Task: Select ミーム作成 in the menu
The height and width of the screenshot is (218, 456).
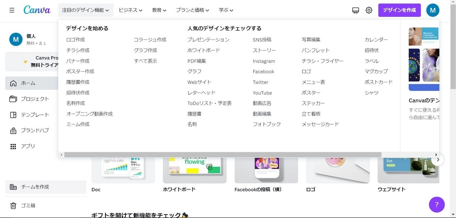Action: click(x=78, y=124)
